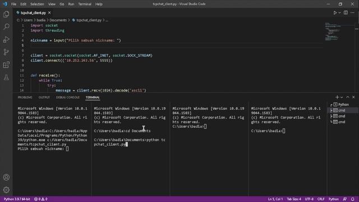Screen dimensions: 359x202
Task: Open the launch profile dropdown beside plus
Action: 342,97
